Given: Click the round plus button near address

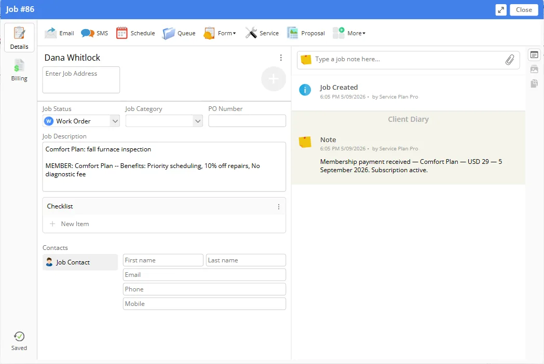Looking at the screenshot, I should (274, 79).
